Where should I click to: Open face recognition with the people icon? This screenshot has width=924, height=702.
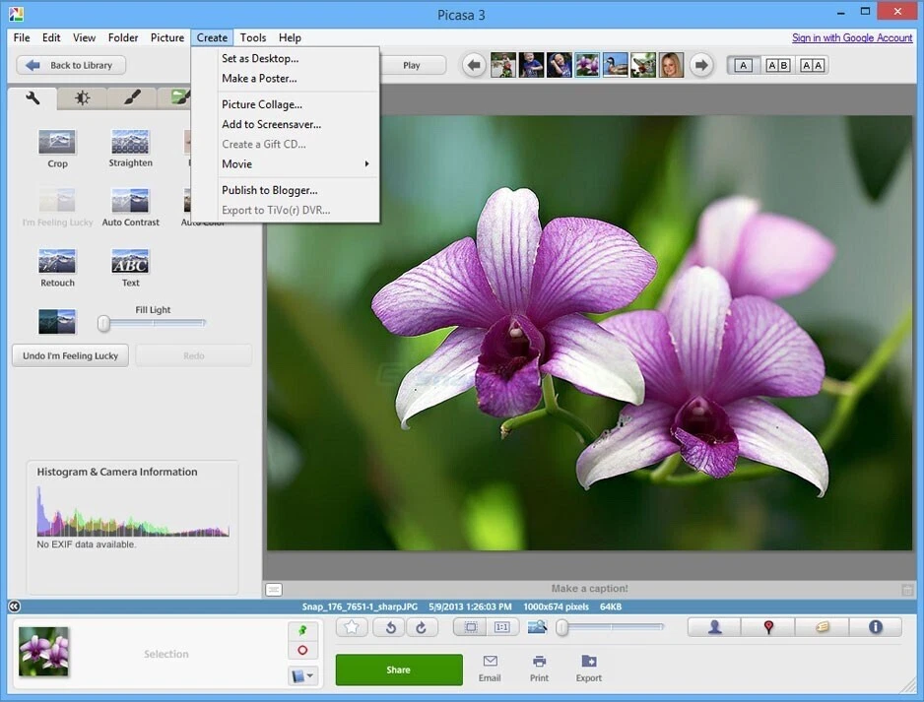click(x=713, y=626)
